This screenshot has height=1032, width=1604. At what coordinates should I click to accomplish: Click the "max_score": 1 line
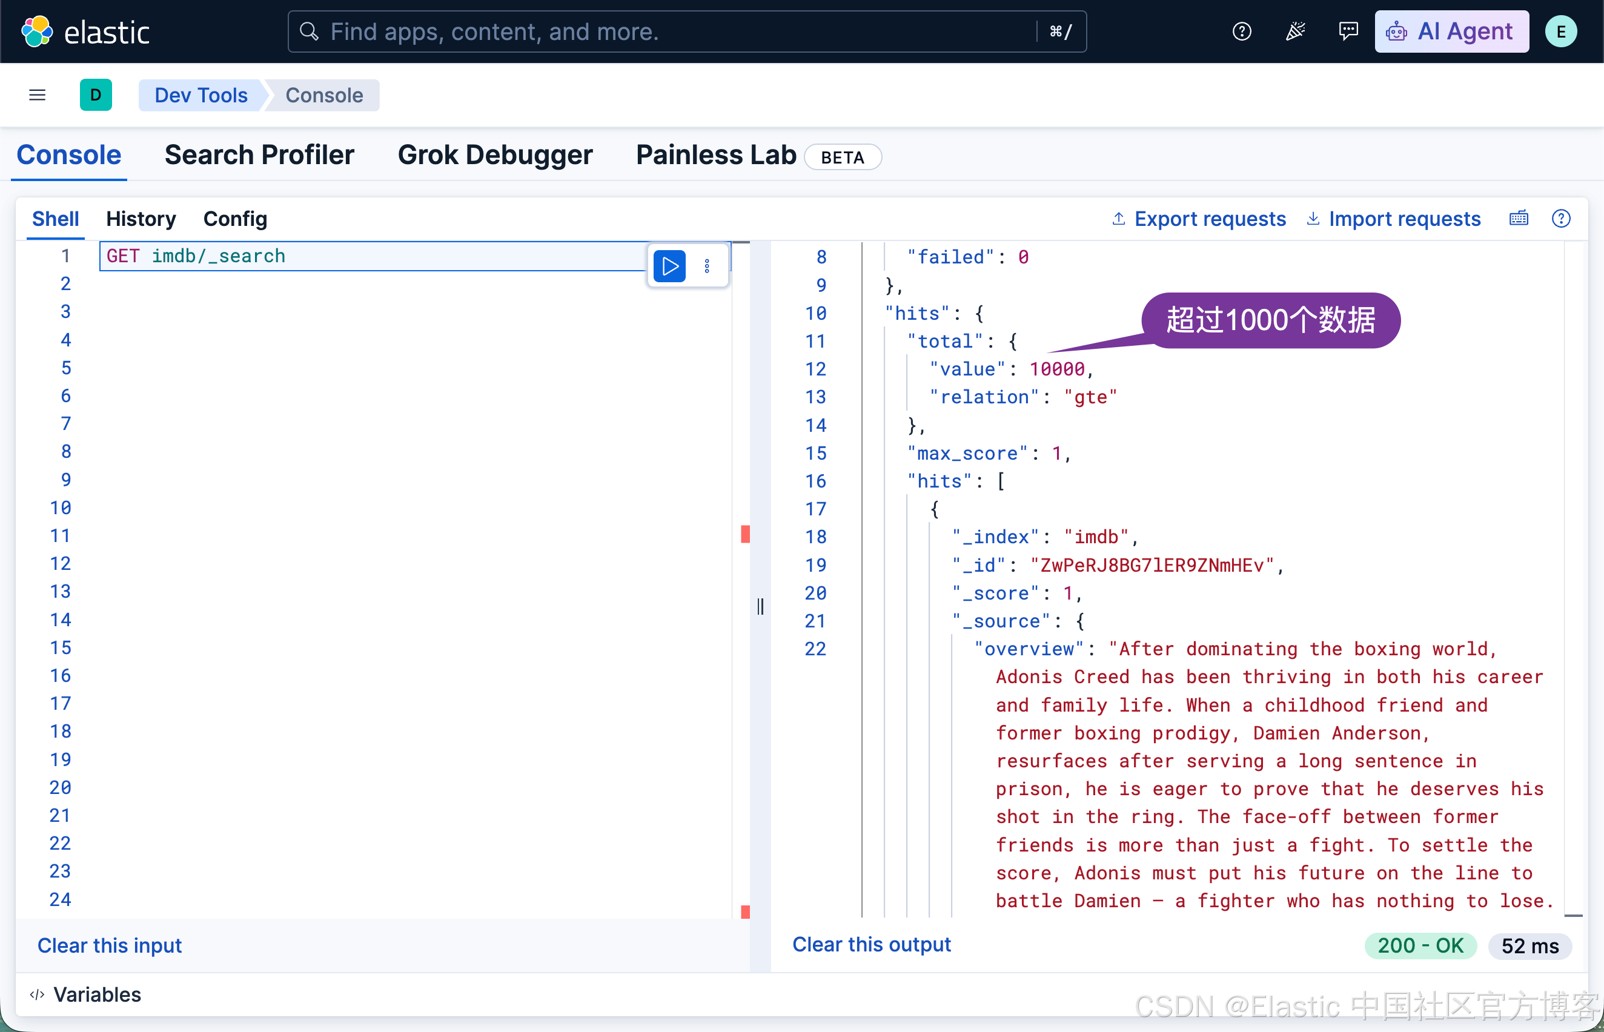[x=989, y=454]
